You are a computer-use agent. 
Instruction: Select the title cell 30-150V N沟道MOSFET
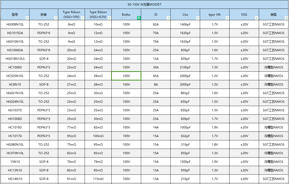click(x=144, y=4)
